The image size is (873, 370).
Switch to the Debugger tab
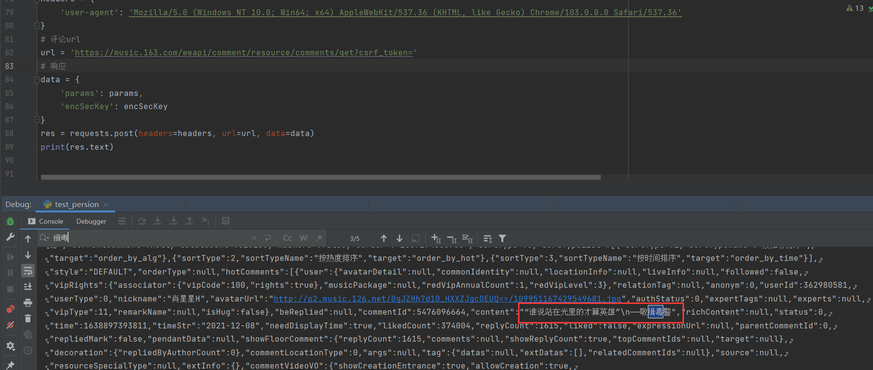[91, 221]
